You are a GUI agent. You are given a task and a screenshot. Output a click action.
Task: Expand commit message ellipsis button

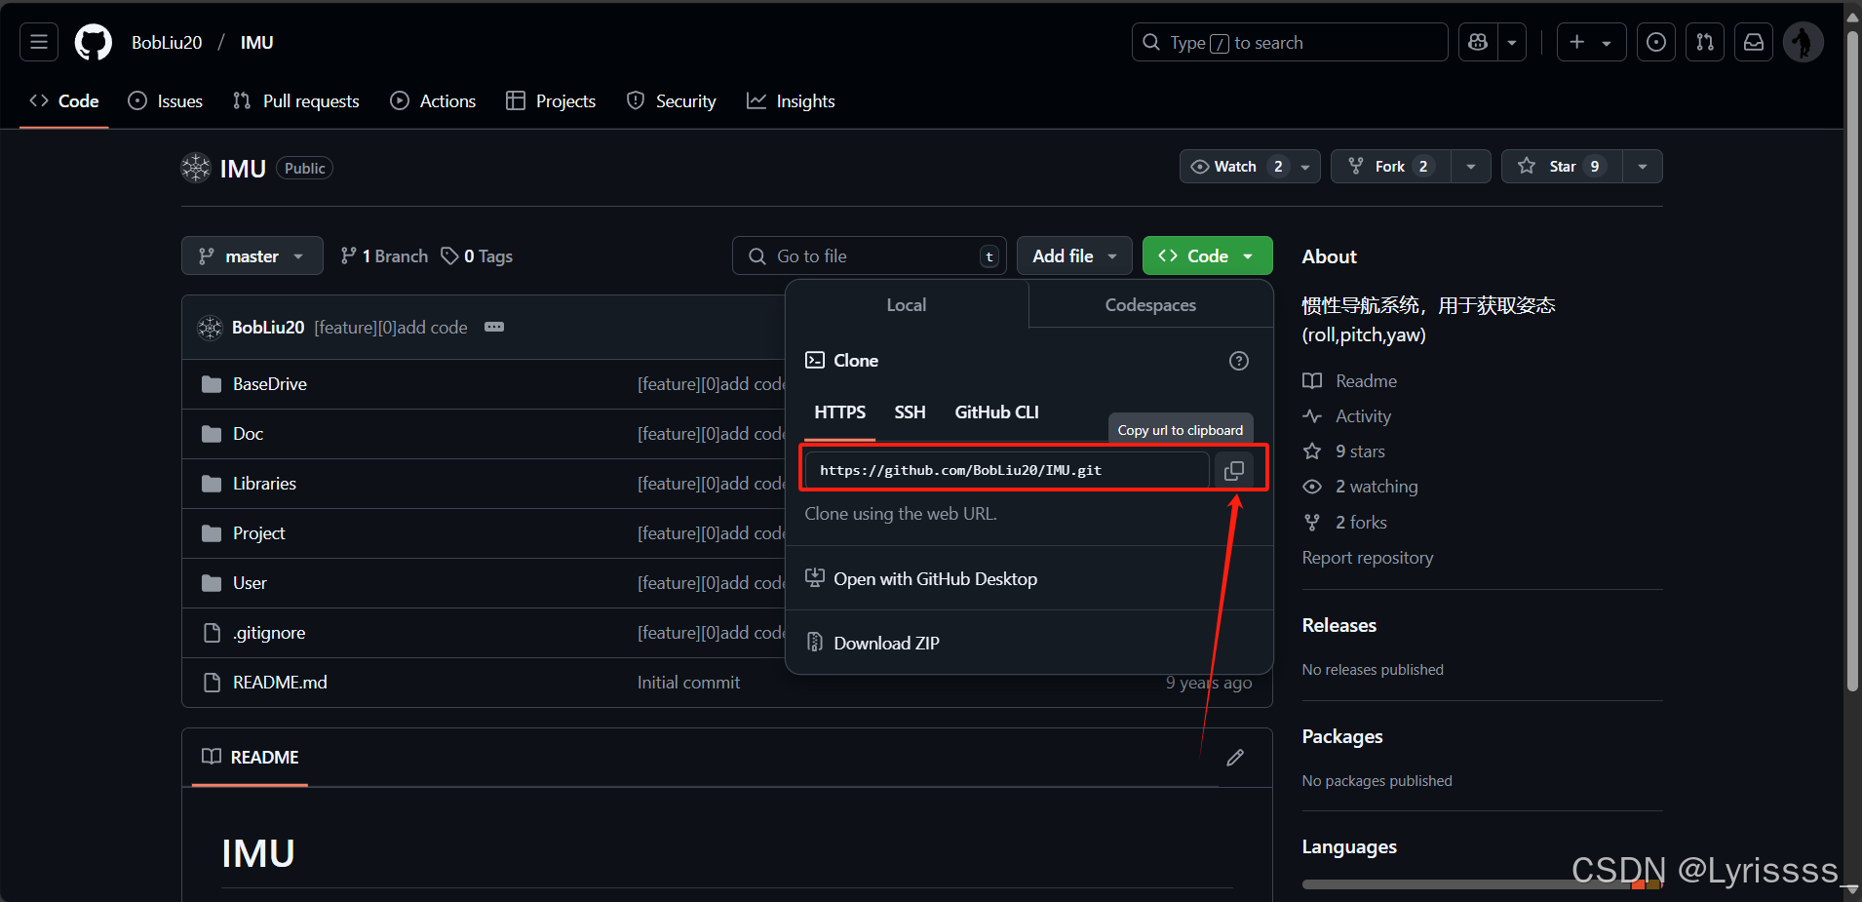(x=494, y=327)
